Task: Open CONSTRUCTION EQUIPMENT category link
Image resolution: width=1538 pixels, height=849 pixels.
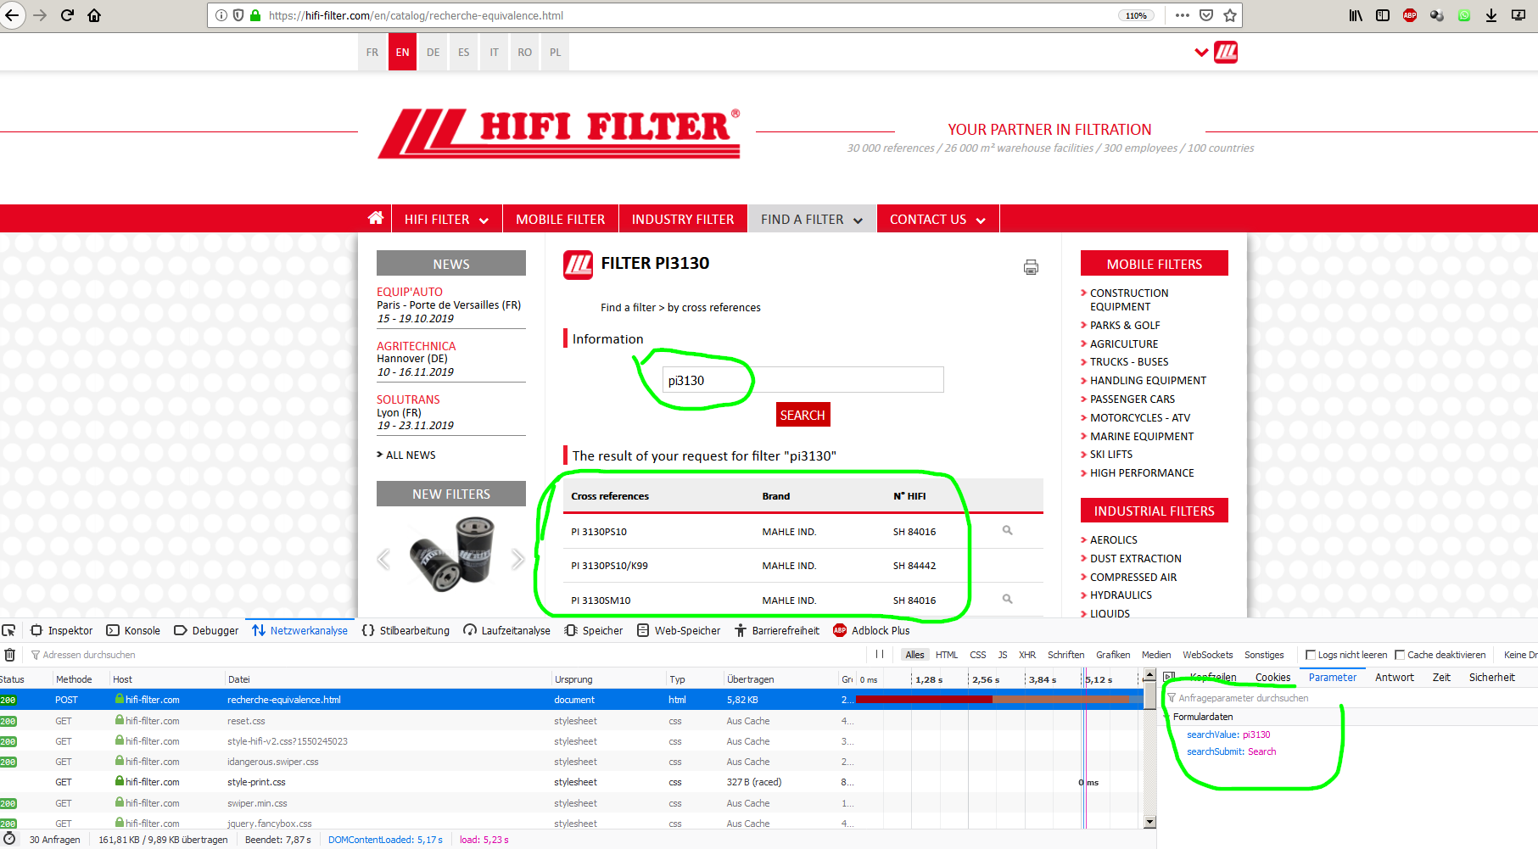Action: 1129,299
